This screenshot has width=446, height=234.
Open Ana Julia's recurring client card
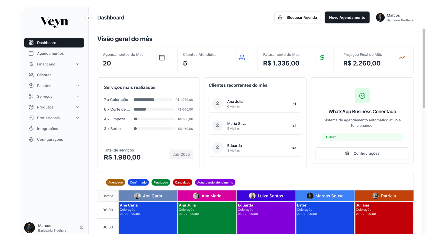pyautogui.click(x=255, y=104)
